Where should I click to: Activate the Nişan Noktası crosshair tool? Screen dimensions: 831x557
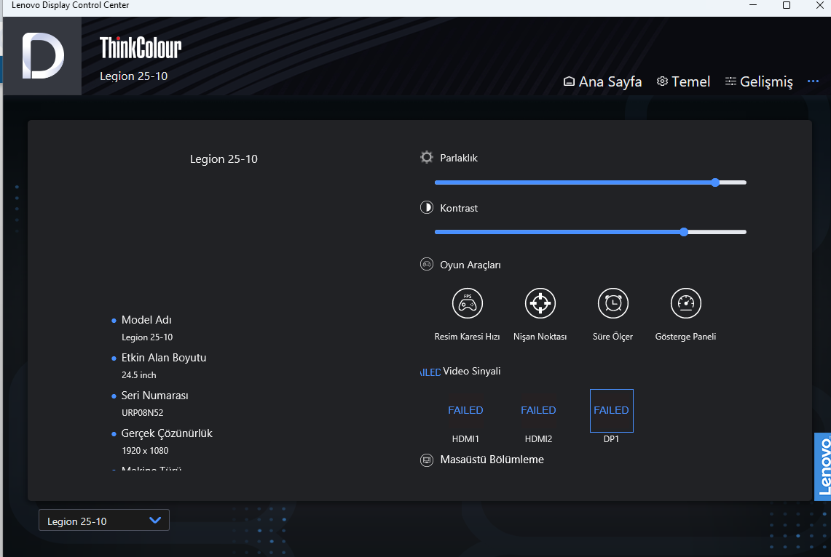(x=540, y=303)
